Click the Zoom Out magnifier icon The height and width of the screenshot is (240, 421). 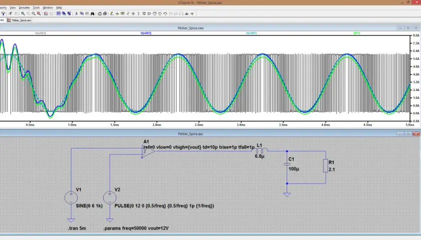(34, 13)
